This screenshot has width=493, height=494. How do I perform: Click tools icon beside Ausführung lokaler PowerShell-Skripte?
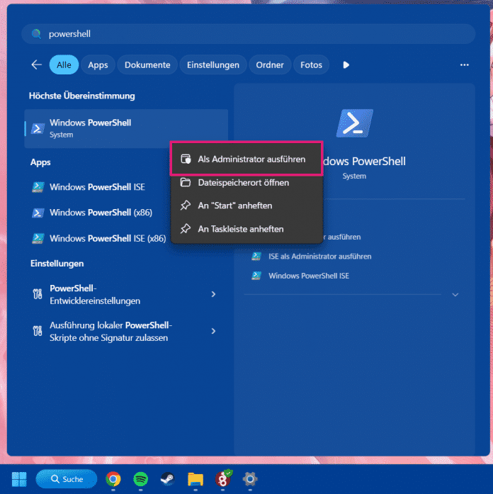click(x=38, y=331)
